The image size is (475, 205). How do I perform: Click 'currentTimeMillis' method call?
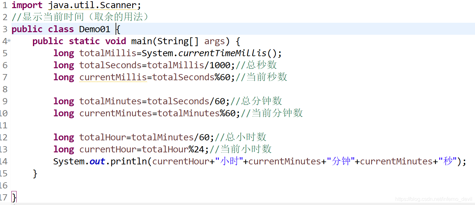222,53
